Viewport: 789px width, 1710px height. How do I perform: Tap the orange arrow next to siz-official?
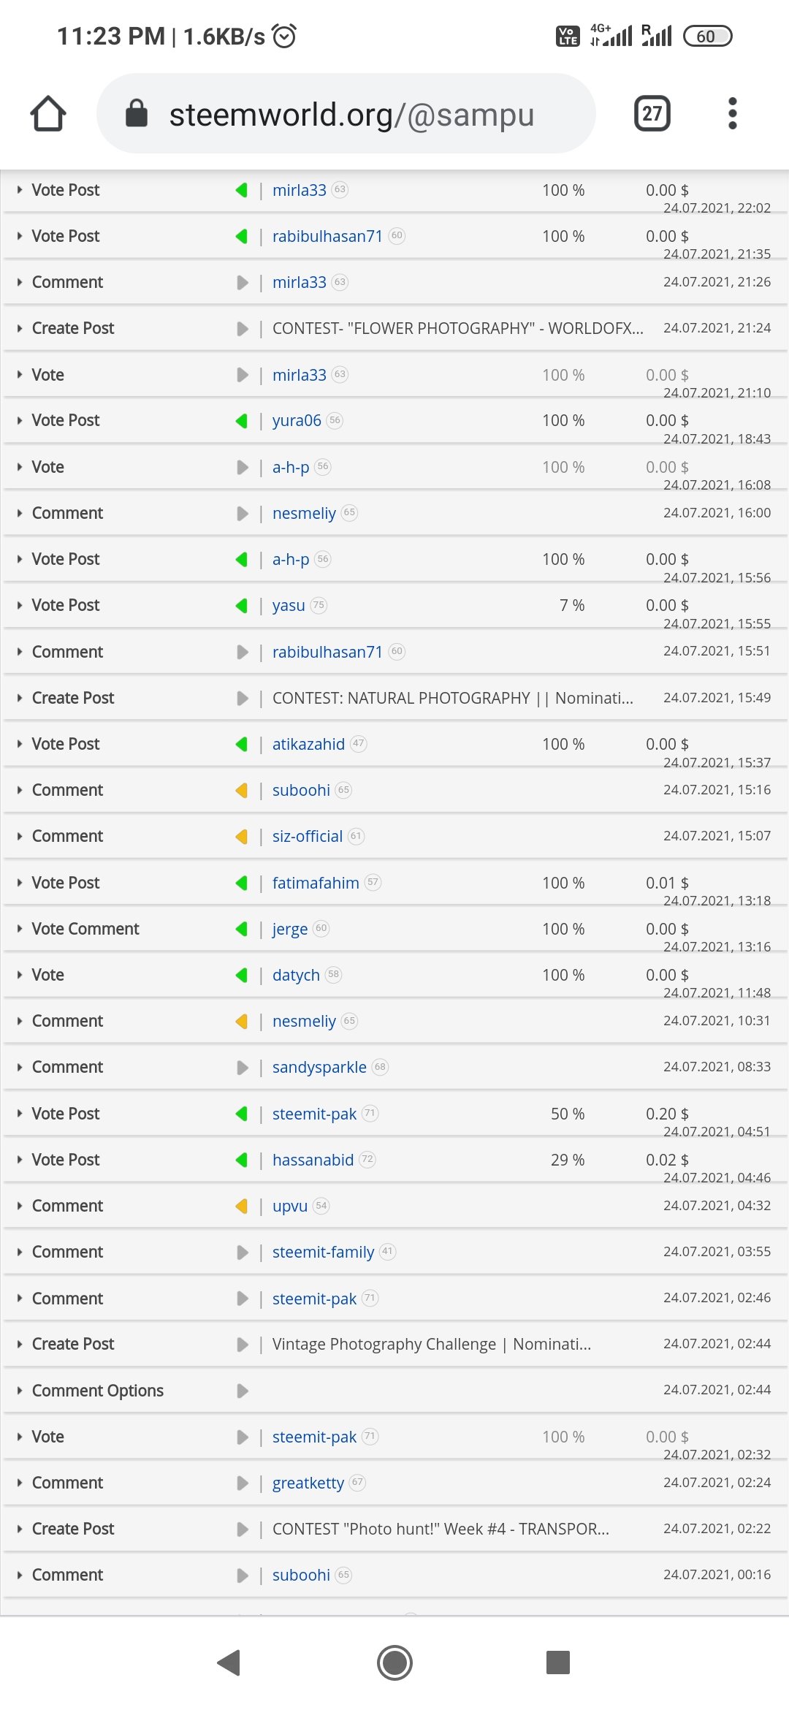click(242, 837)
